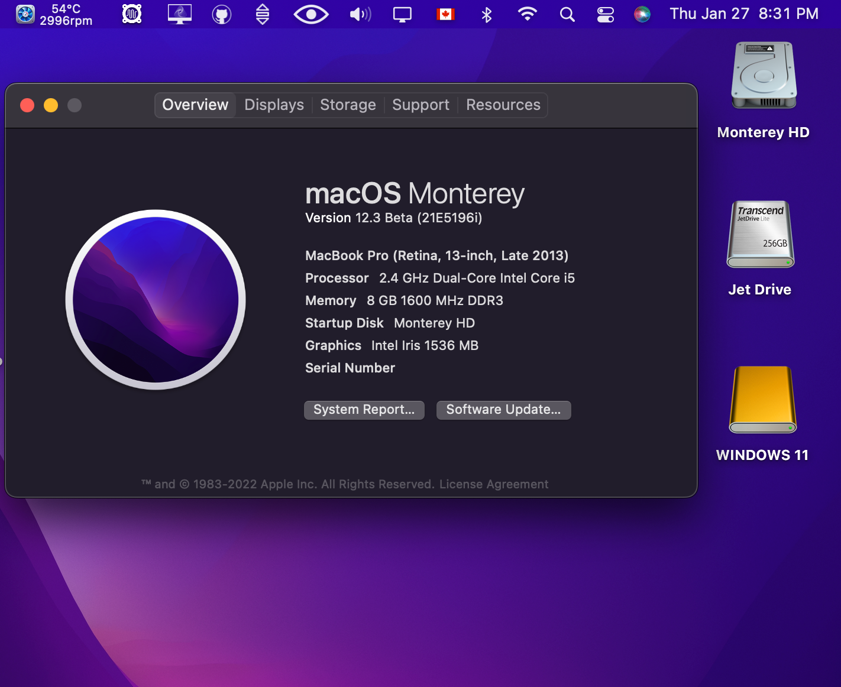Click the stacked arrows menu bar icon
The width and height of the screenshot is (841, 687).
[x=263, y=14]
